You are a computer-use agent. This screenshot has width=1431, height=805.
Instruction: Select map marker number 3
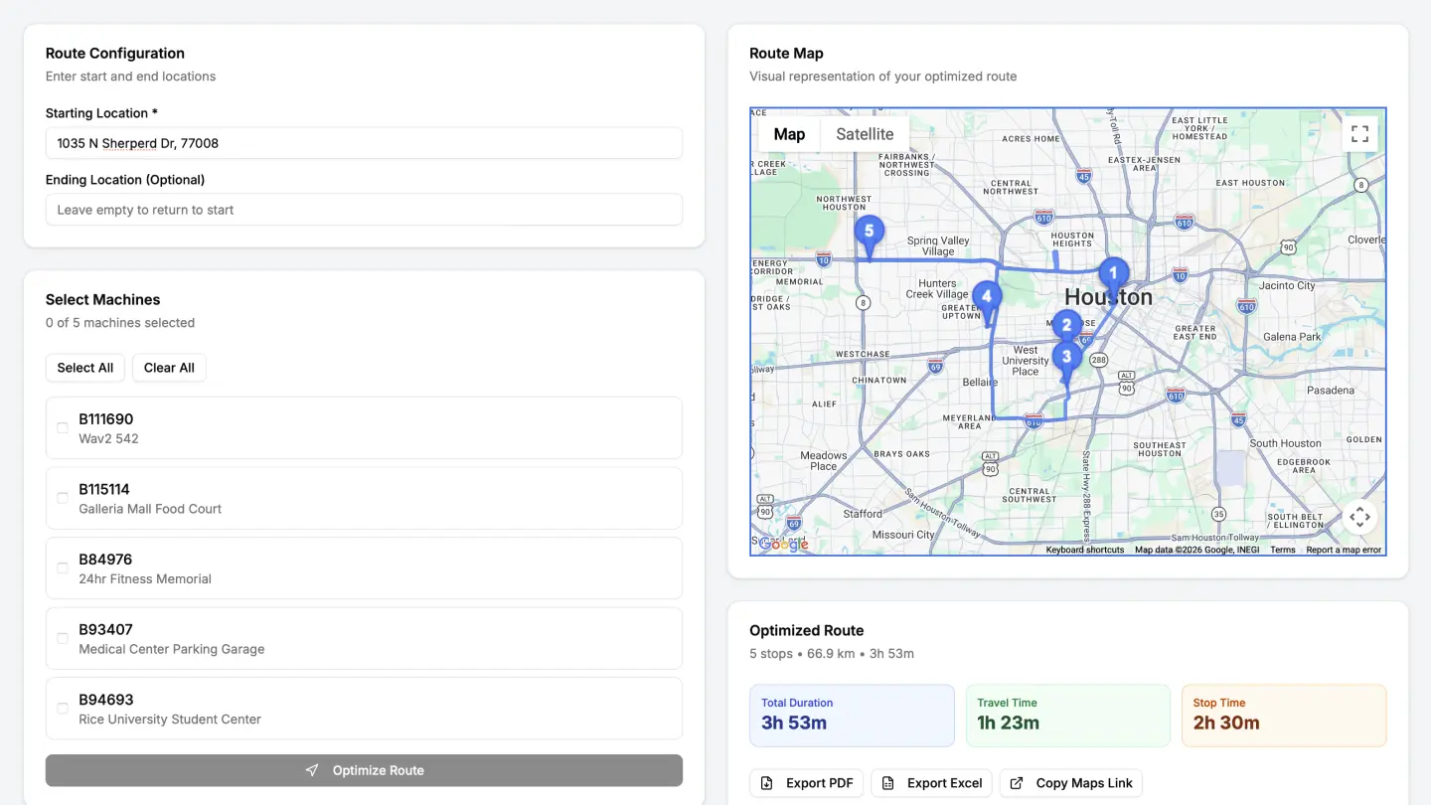(1067, 356)
